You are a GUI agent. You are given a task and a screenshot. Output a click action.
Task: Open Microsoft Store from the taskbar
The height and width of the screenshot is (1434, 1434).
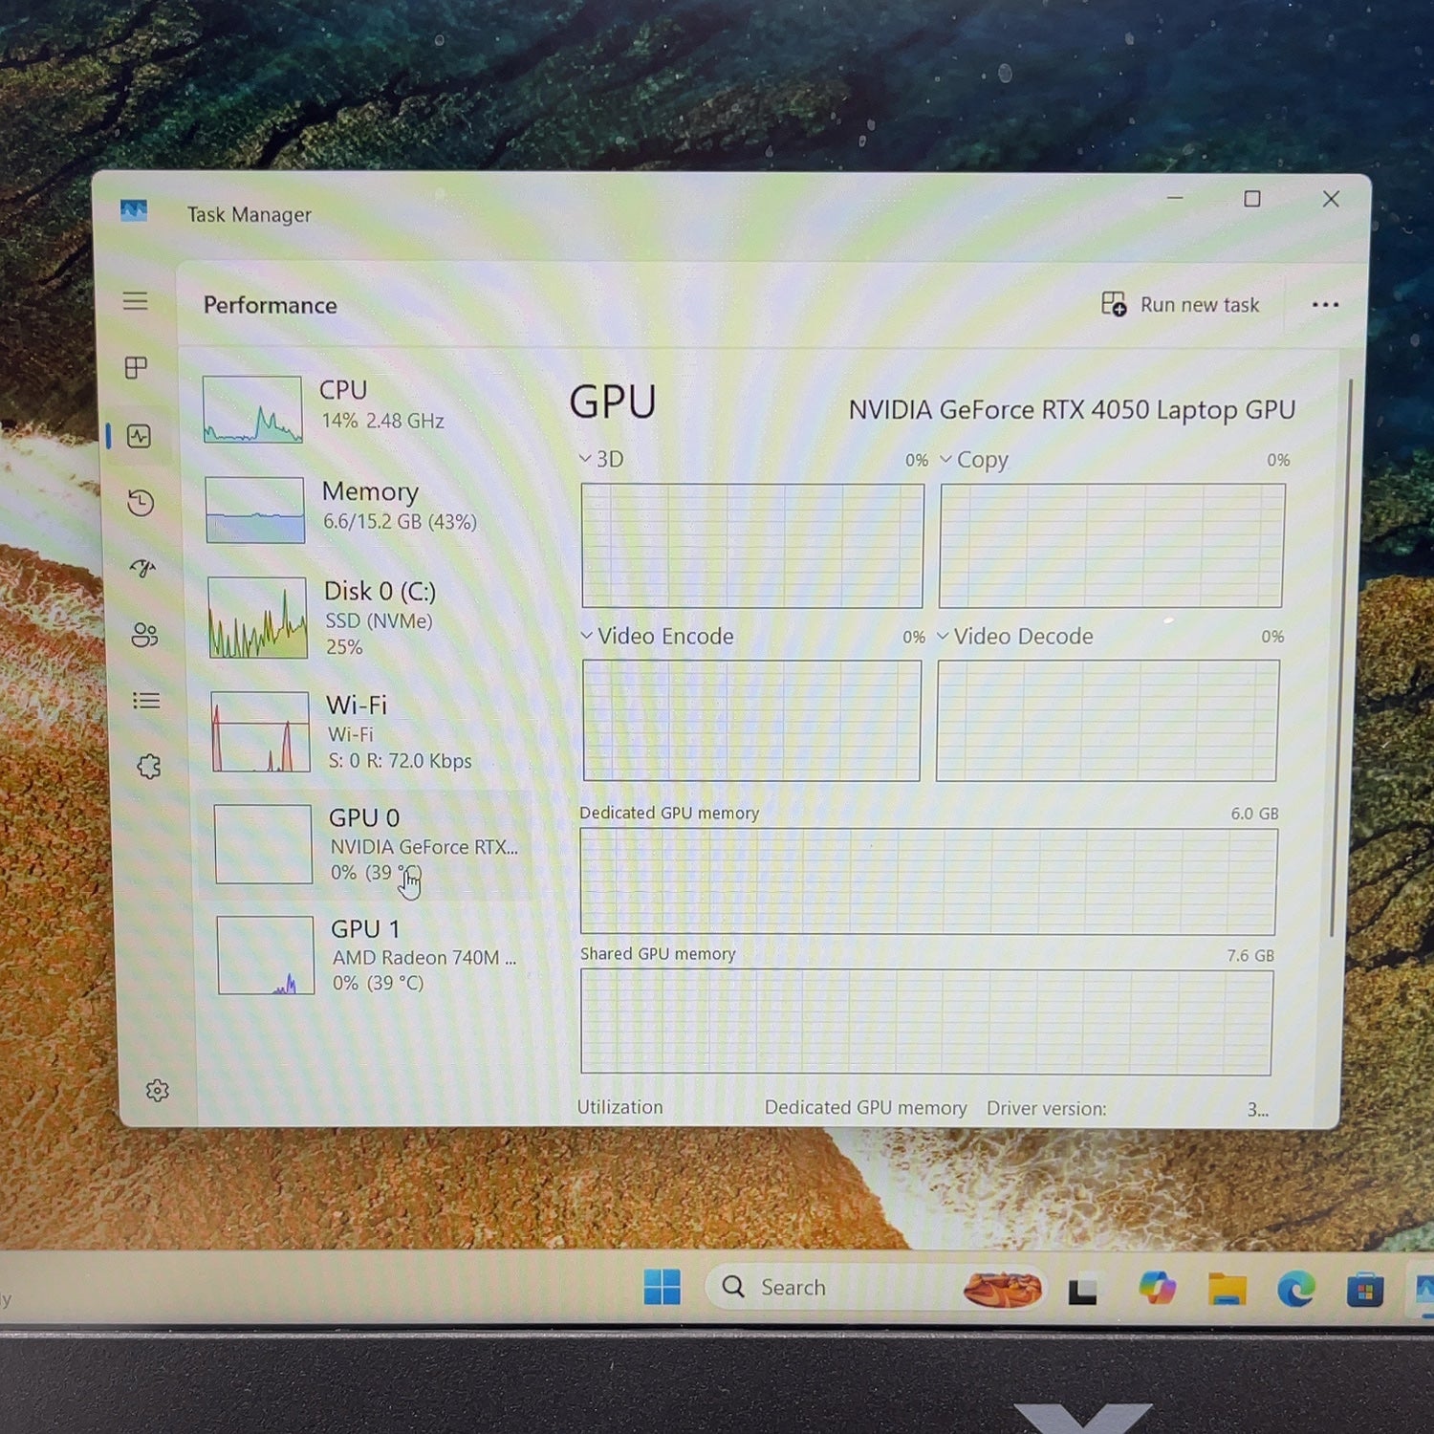click(1365, 1291)
